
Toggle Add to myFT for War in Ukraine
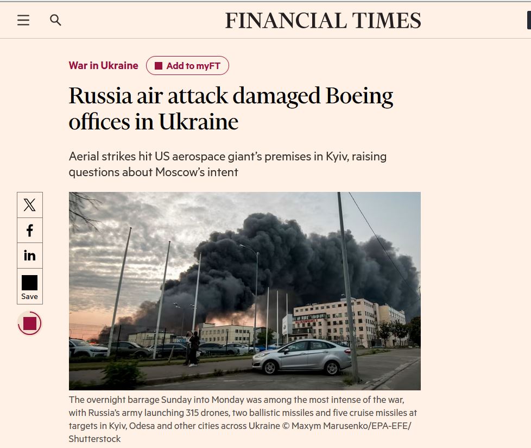pos(187,65)
